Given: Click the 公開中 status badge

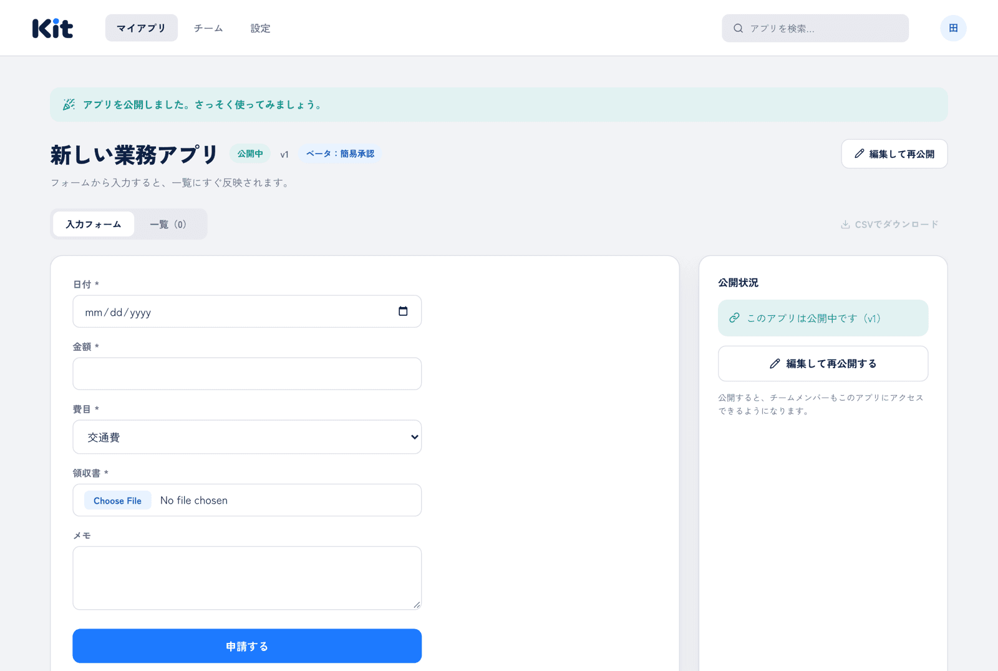Looking at the screenshot, I should (x=250, y=154).
